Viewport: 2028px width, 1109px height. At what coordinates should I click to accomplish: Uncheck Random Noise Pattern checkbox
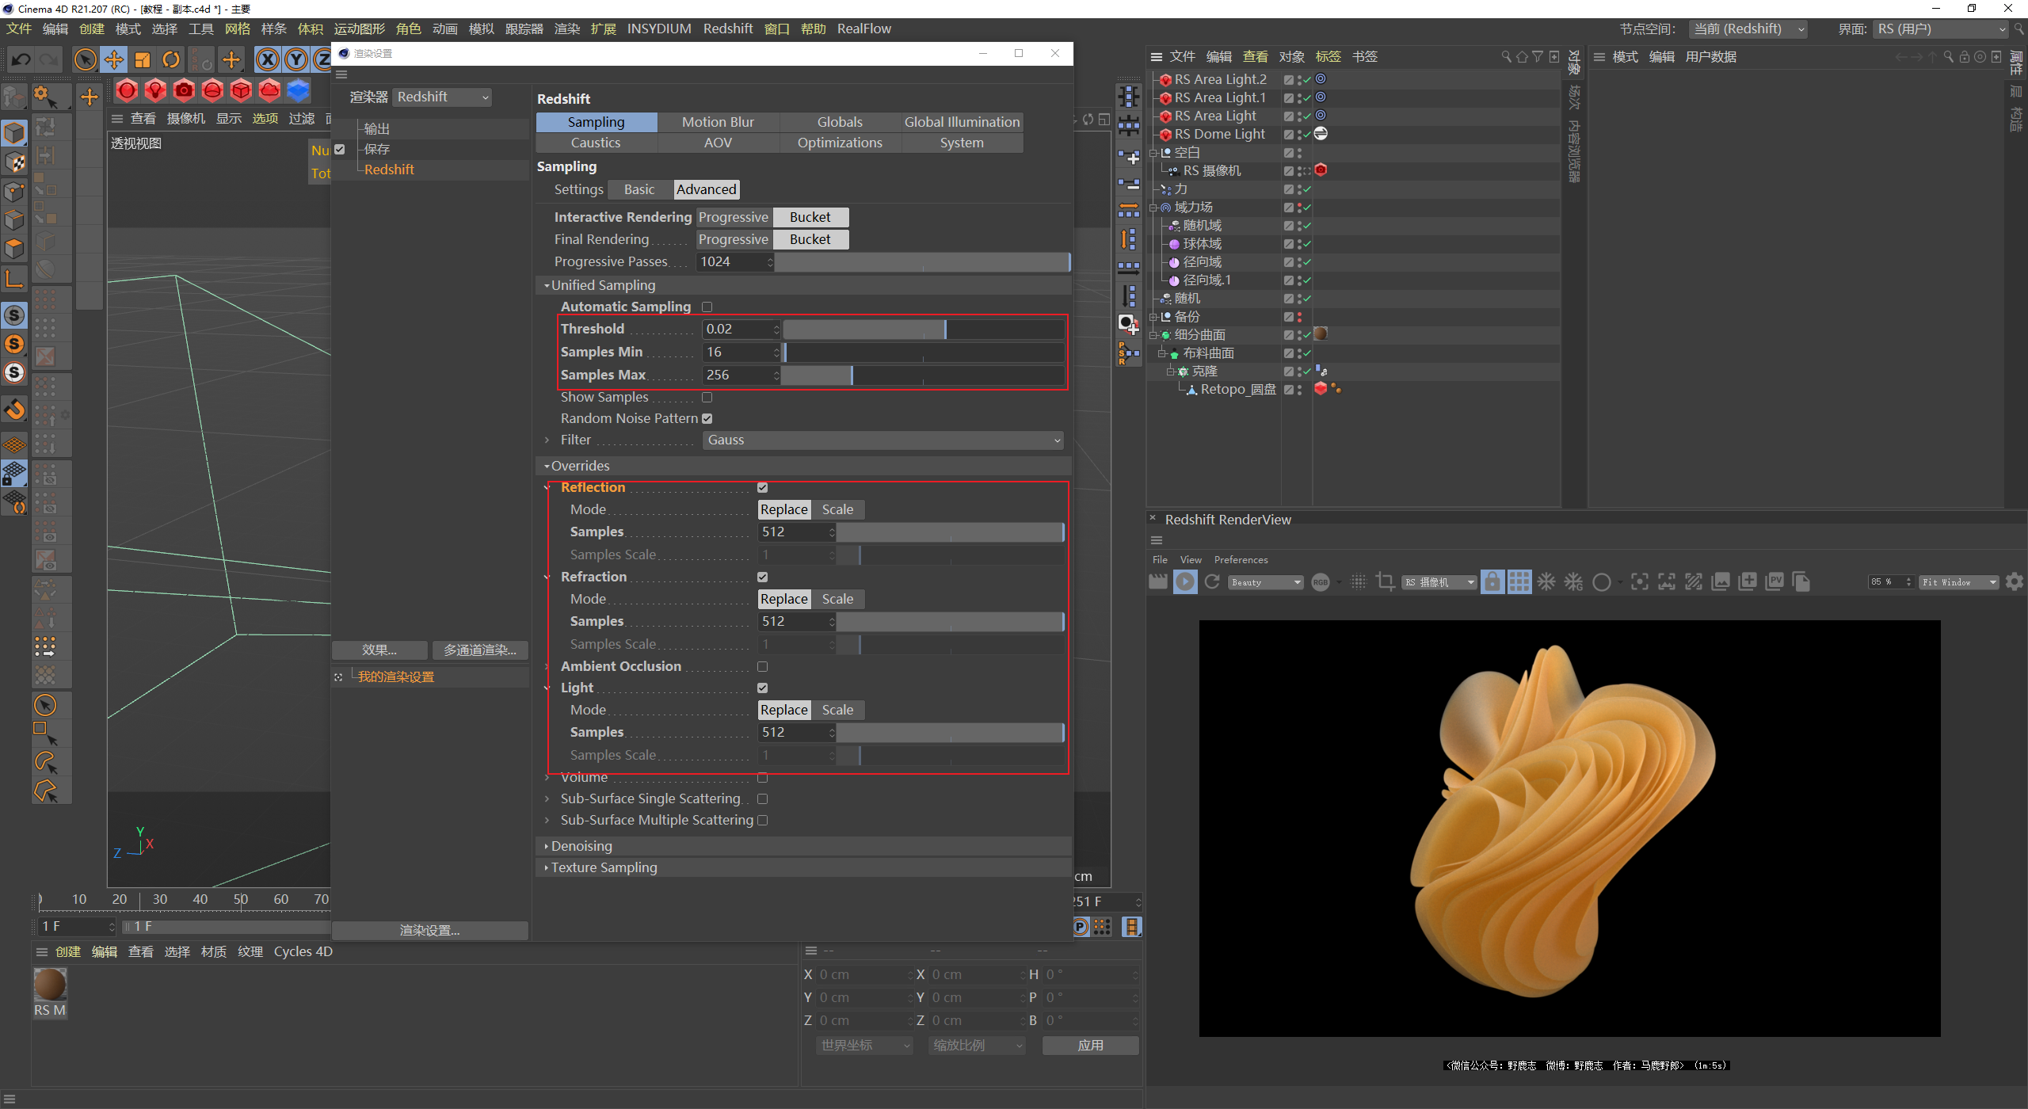point(707,418)
